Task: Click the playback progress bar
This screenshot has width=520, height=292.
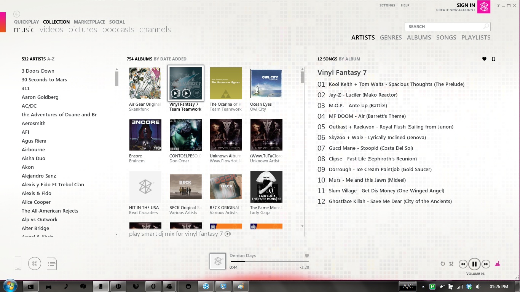Action: pos(269,261)
